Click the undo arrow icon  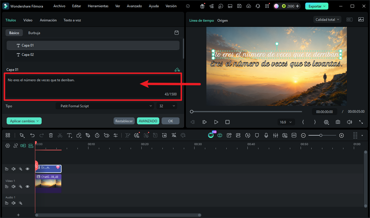32,135
